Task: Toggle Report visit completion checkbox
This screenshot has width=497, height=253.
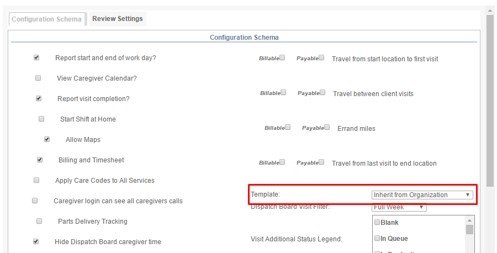Action: 39,98
